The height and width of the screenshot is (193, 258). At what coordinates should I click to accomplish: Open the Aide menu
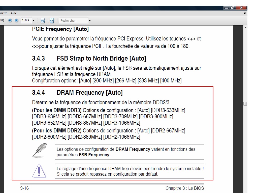pos(14,13)
